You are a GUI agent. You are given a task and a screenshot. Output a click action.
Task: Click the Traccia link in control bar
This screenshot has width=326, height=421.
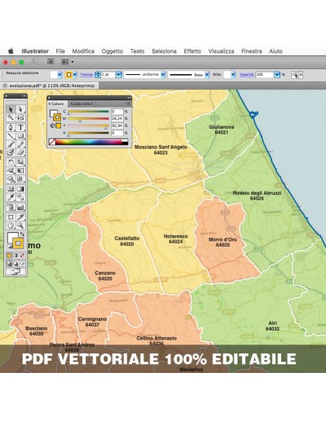(x=86, y=75)
